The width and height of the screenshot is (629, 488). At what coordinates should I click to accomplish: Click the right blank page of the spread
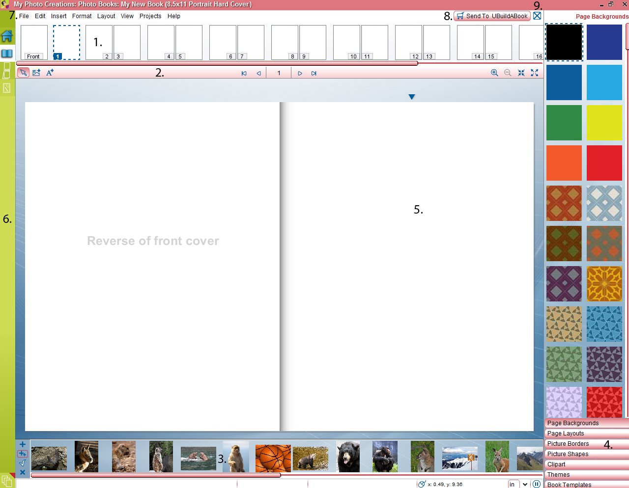[408, 267]
